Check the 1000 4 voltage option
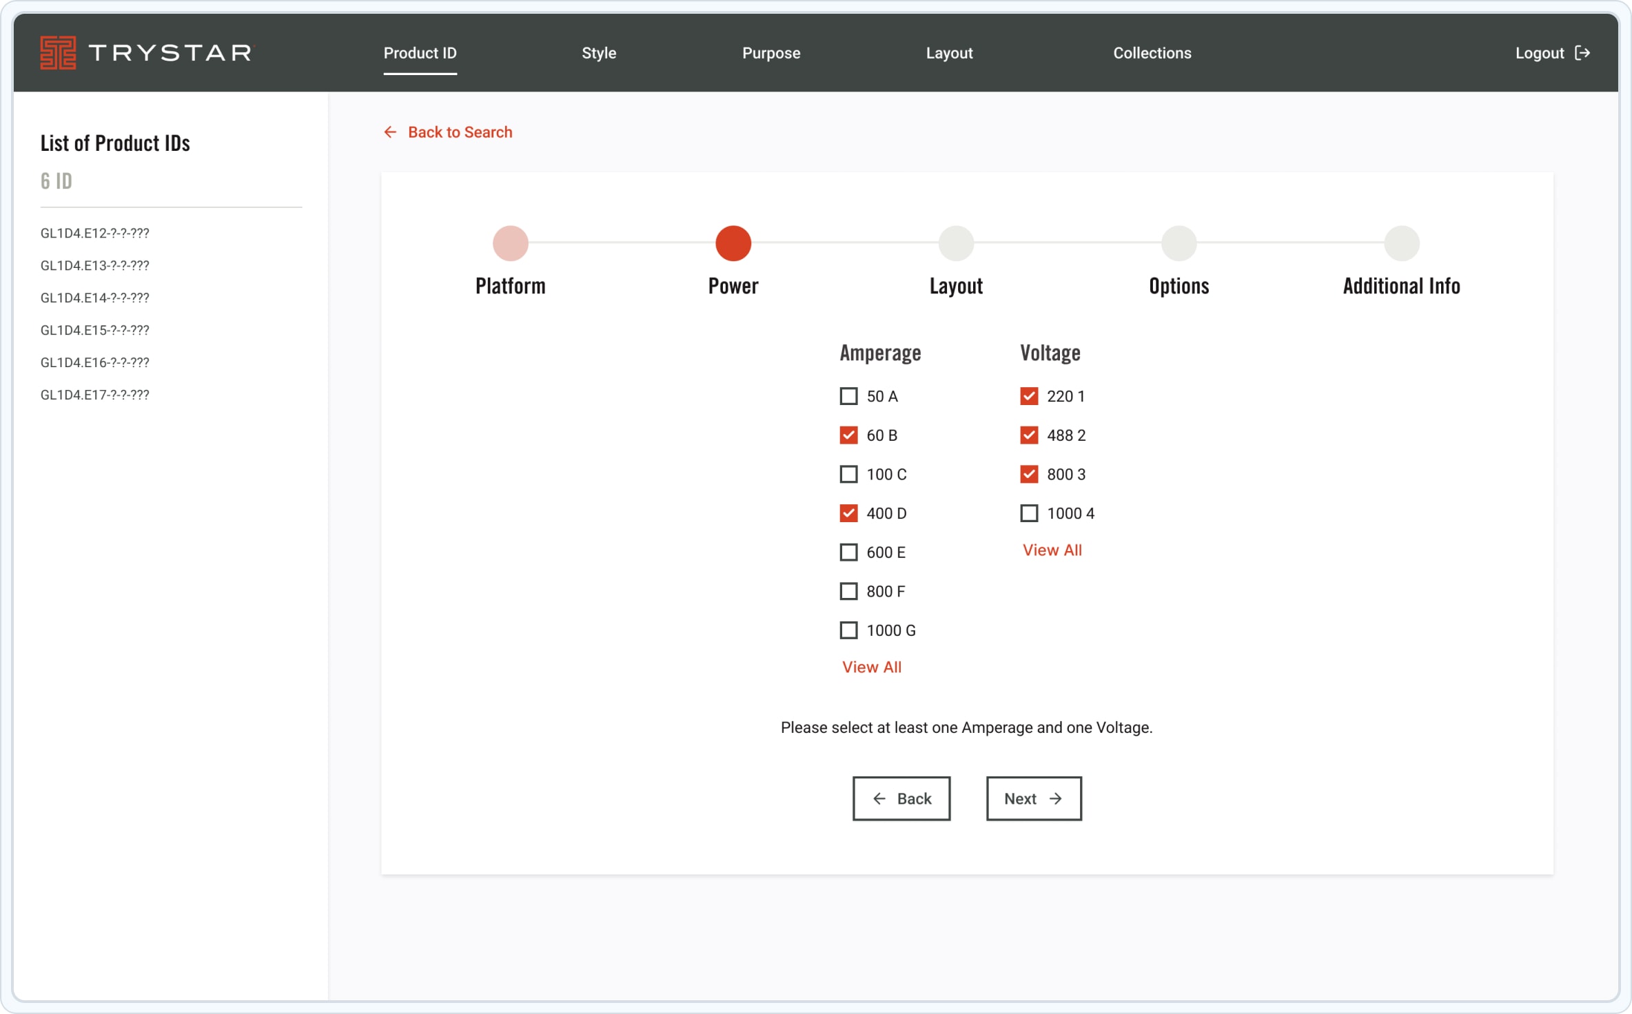 pyautogui.click(x=1028, y=513)
